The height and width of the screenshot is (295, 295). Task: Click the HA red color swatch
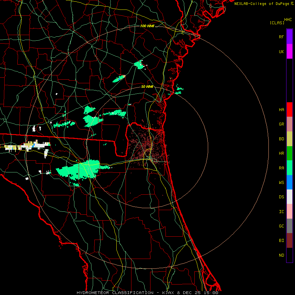pyautogui.click(x=289, y=109)
